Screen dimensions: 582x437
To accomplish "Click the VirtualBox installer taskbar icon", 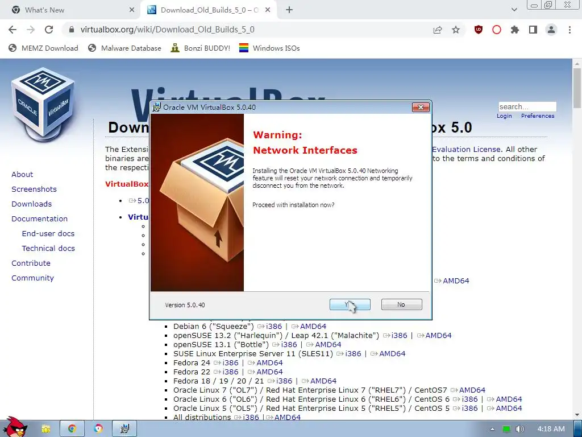I will pyautogui.click(x=124, y=429).
